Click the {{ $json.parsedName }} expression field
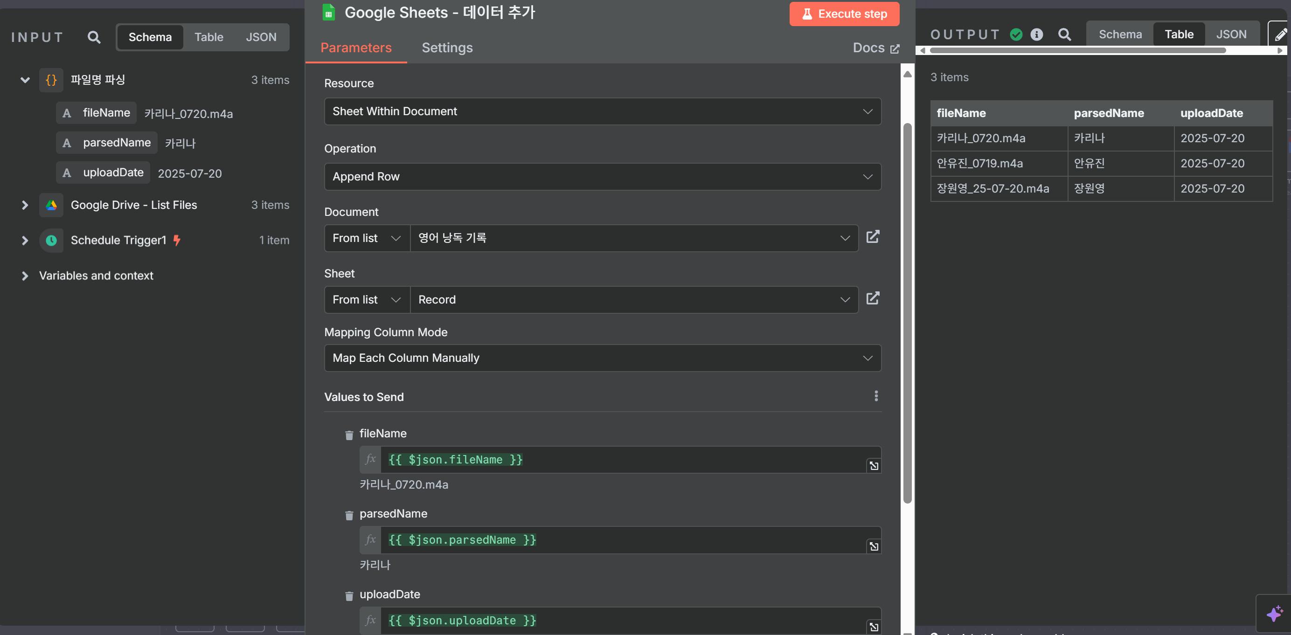1291x635 pixels. (623, 540)
